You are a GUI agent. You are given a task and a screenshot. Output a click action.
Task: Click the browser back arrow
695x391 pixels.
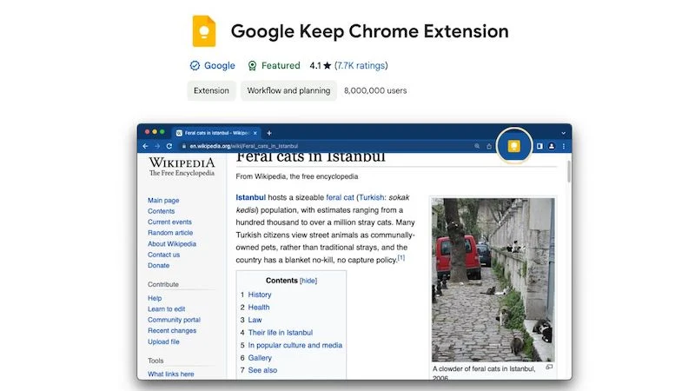pos(145,146)
